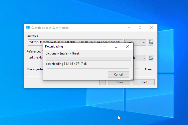Close the Subtitle Speech Synchronizer window
The height and width of the screenshot is (125, 188).
[152, 28]
